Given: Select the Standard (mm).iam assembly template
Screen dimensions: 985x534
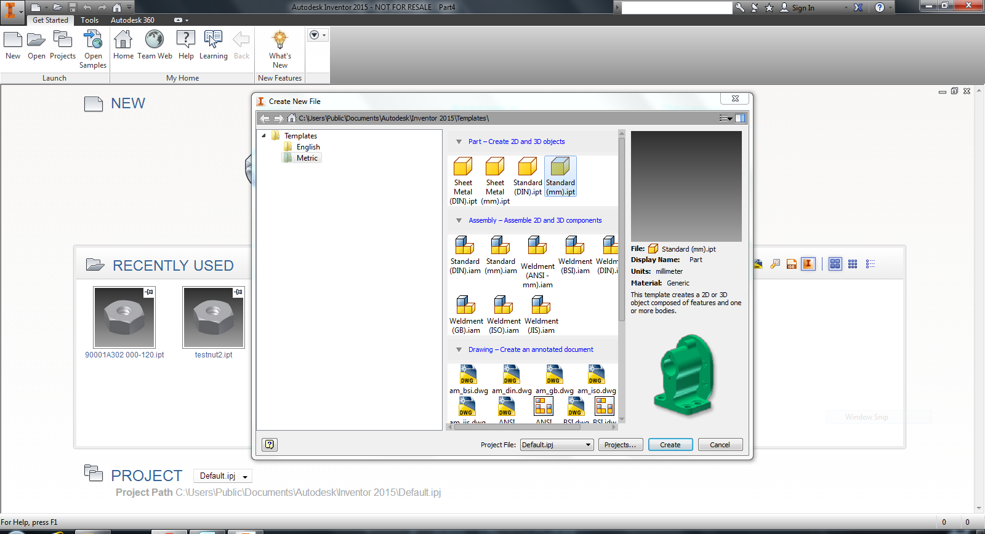Looking at the screenshot, I should click(x=501, y=255).
